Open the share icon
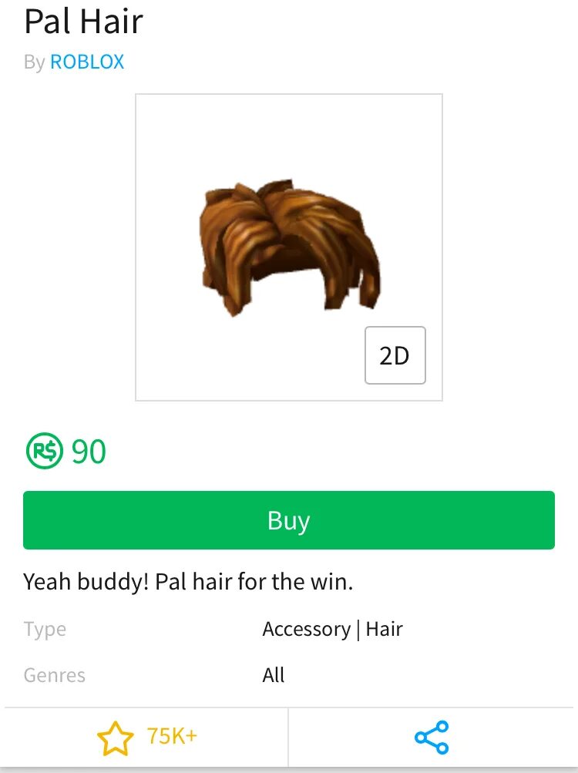The height and width of the screenshot is (773, 578). (432, 738)
